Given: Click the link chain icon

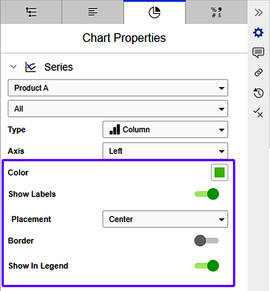Looking at the screenshot, I should [258, 72].
